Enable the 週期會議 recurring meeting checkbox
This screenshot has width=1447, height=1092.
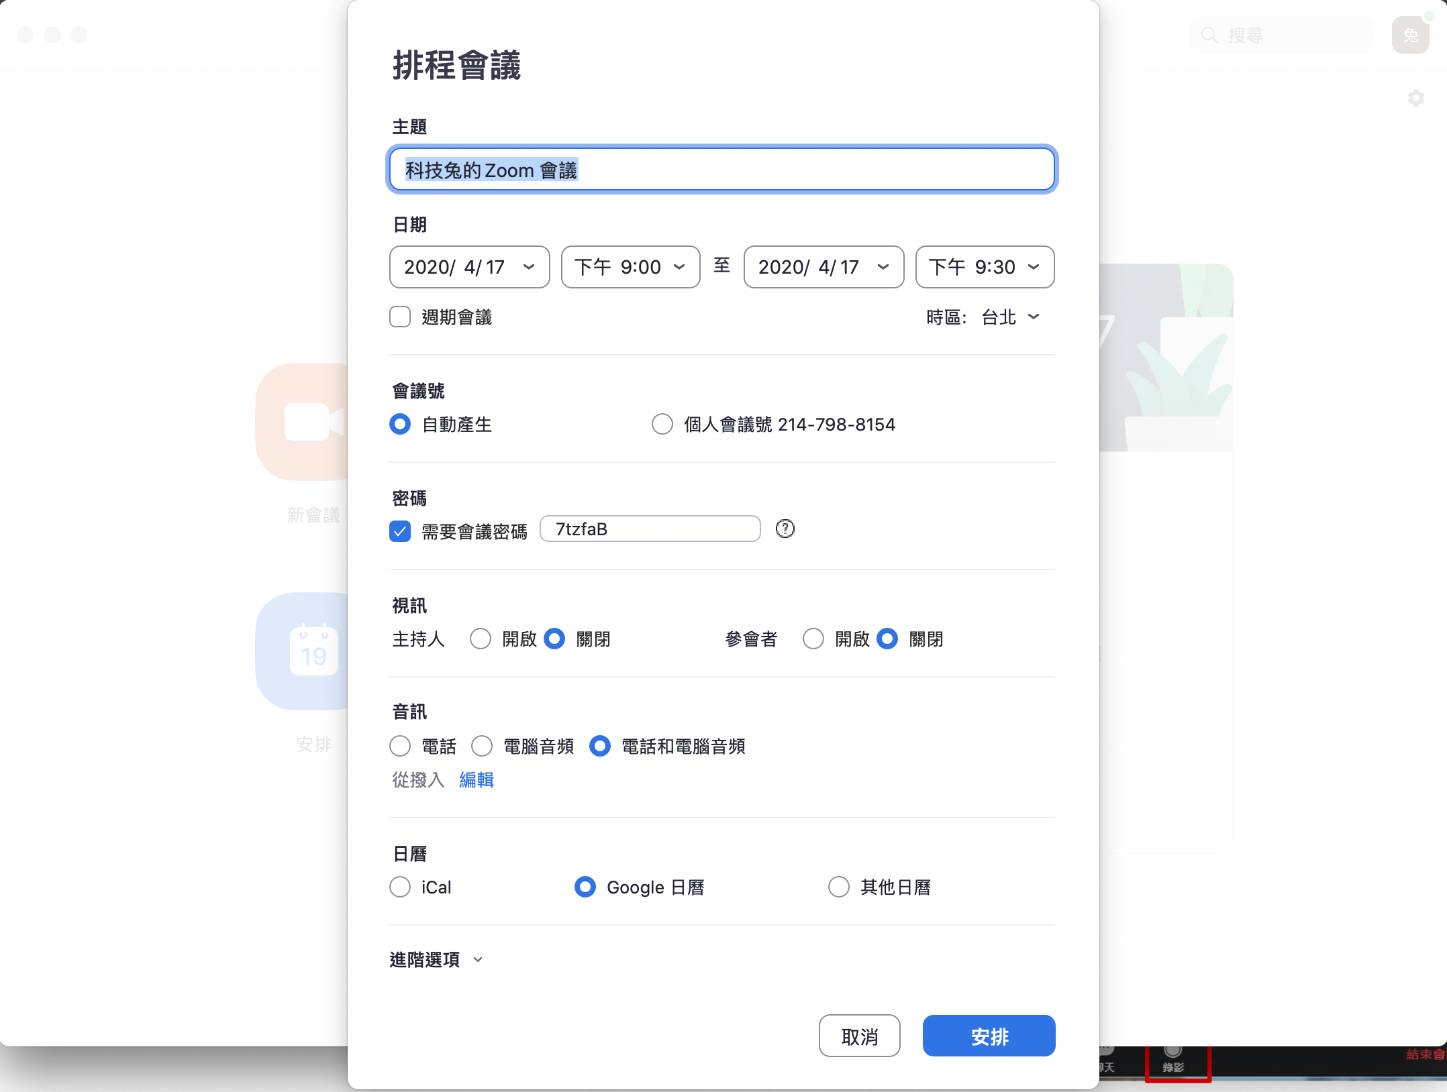click(400, 317)
